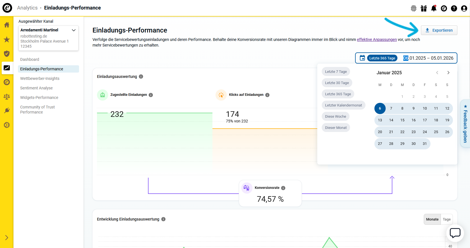Click the shield checkmark sidebar icon

[7, 54]
